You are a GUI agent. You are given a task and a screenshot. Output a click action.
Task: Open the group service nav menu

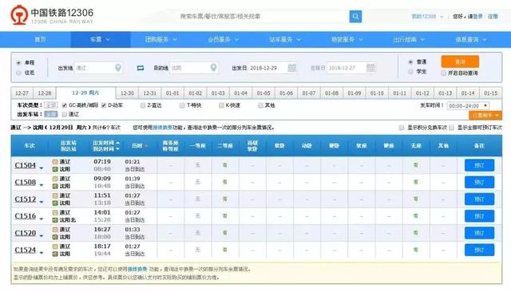[161, 40]
